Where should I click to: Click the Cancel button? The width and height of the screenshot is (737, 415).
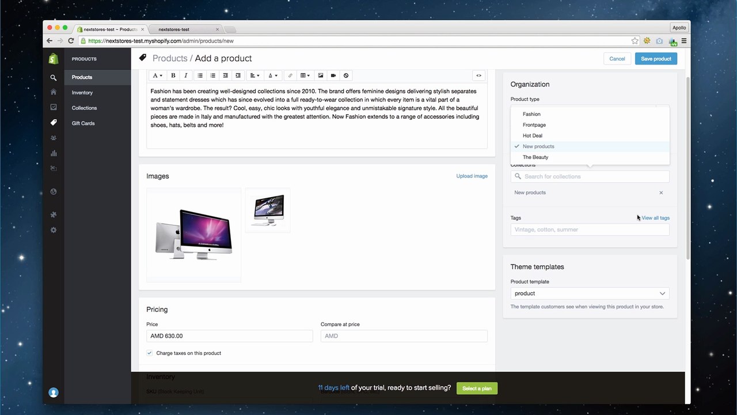(617, 59)
